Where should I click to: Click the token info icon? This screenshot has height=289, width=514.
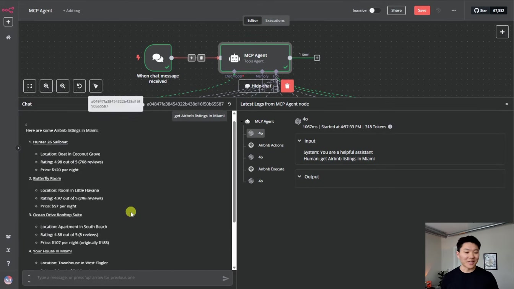pos(390,127)
